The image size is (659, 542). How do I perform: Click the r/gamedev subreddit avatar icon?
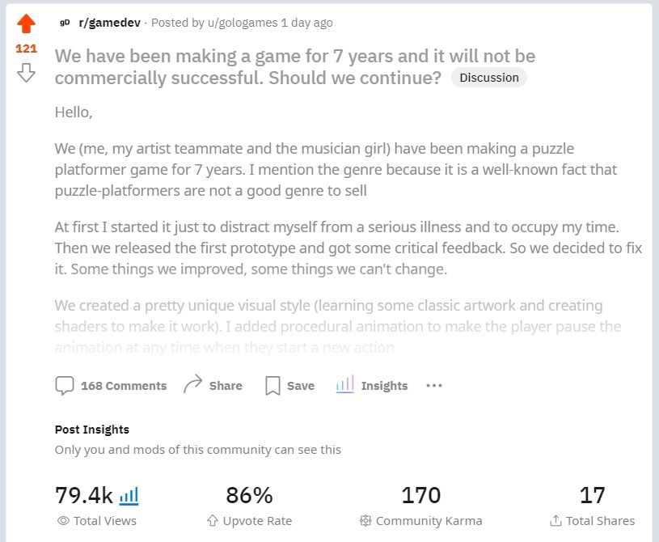65,23
